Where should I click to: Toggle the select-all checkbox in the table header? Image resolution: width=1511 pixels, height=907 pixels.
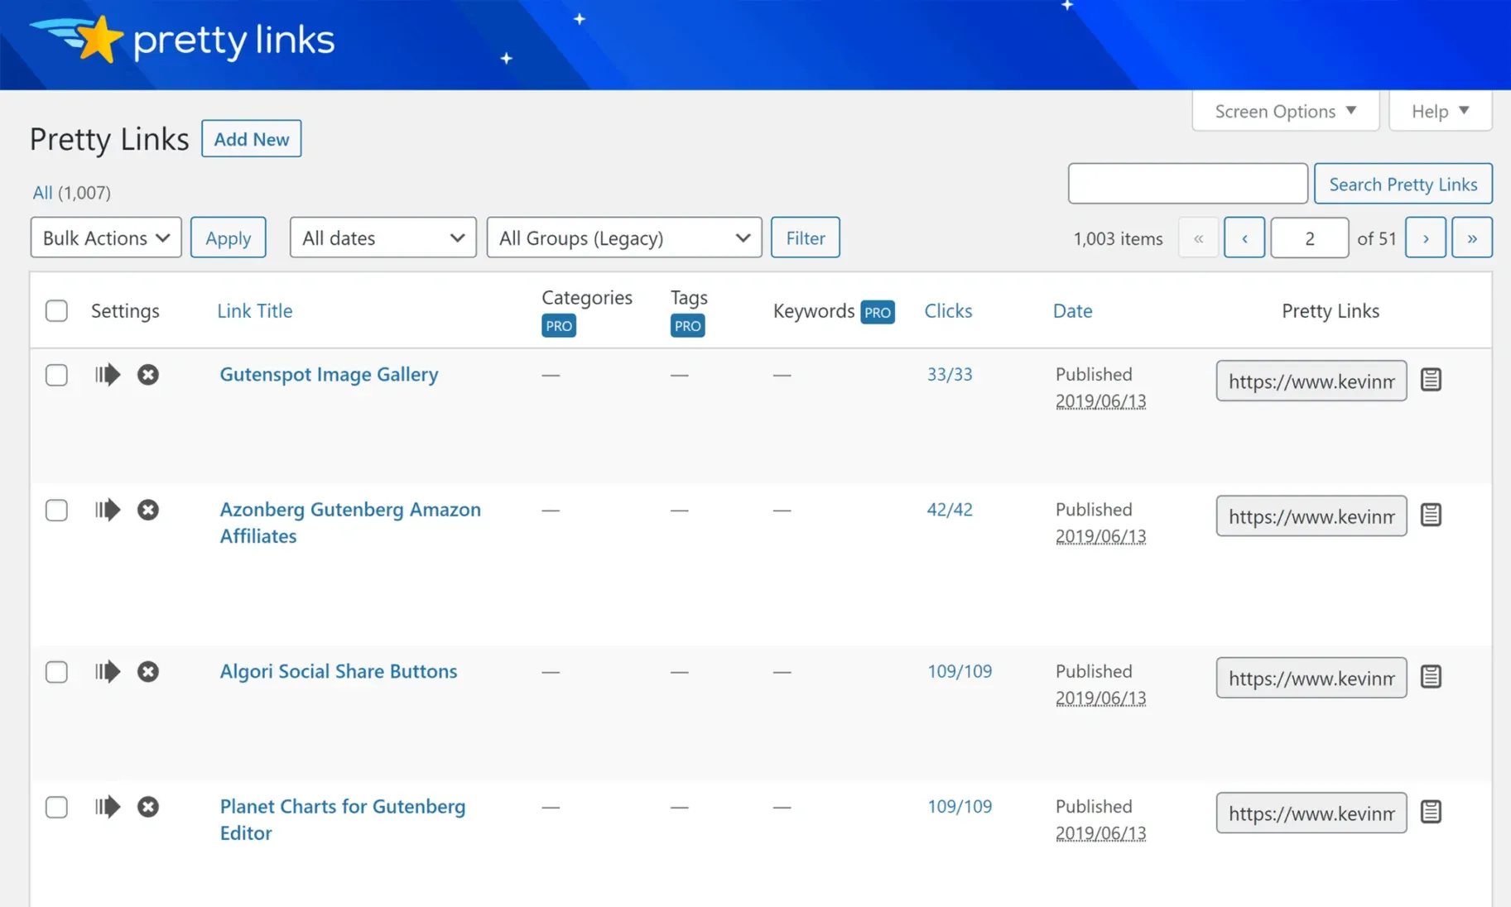click(x=56, y=311)
